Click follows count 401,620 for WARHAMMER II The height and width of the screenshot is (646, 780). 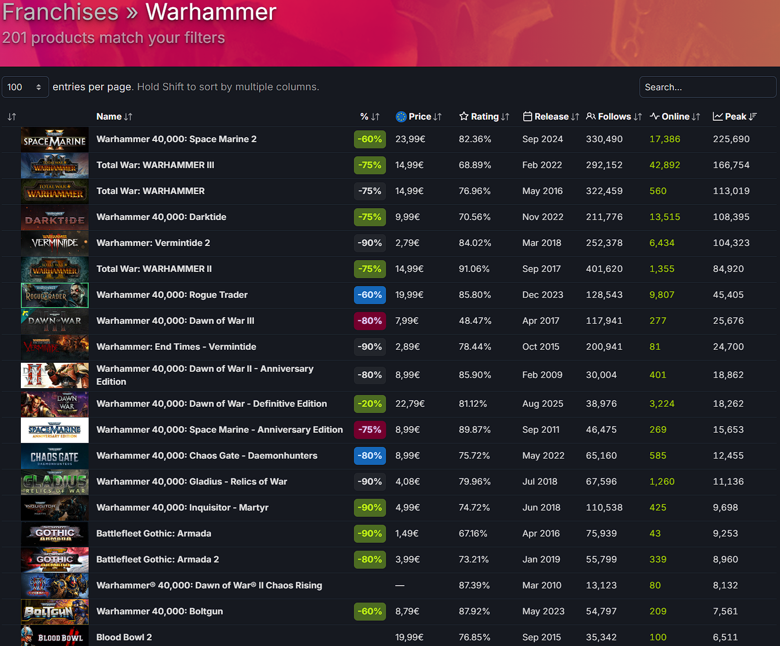click(604, 269)
